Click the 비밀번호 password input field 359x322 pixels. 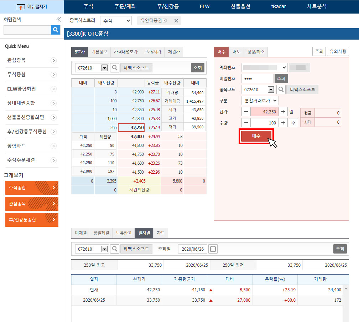click(x=257, y=78)
